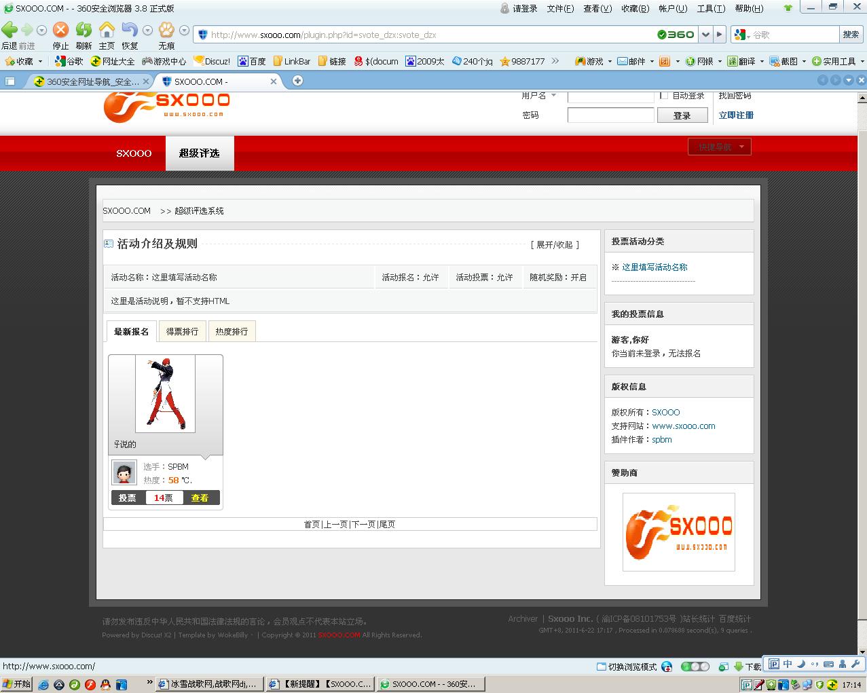Image resolution: width=867 pixels, height=693 pixels.
Task: Expand the 用户名 login type dropdown
Action: pyautogui.click(x=554, y=96)
